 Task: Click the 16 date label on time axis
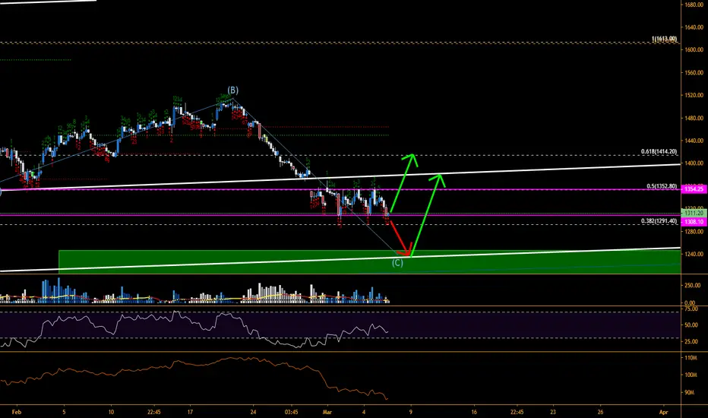(x=474, y=412)
